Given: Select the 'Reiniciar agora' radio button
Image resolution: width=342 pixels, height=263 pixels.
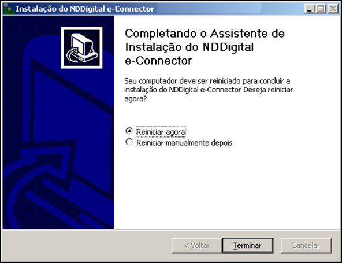Looking at the screenshot, I should point(129,131).
